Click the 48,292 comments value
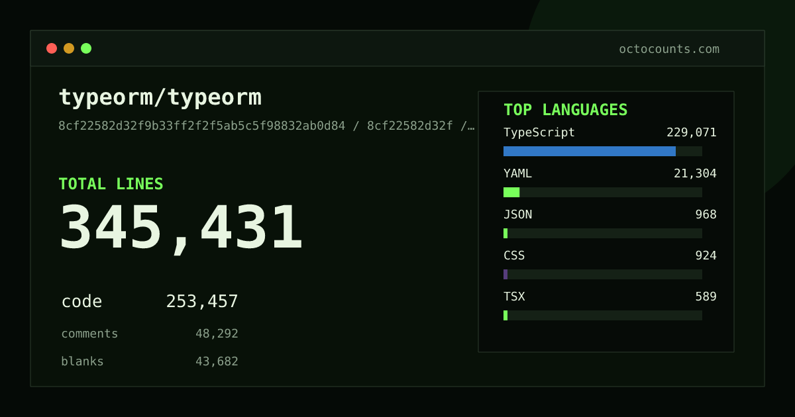Screen dimensions: 795x417 pos(217,334)
